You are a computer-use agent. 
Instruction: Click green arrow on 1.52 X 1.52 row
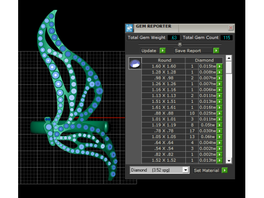click(219, 160)
